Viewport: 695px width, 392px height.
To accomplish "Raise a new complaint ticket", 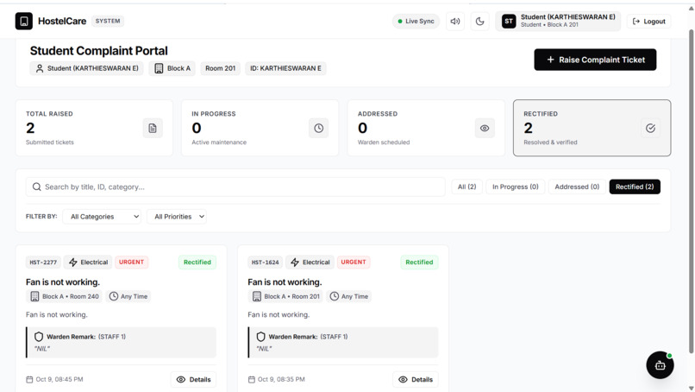I will [595, 60].
